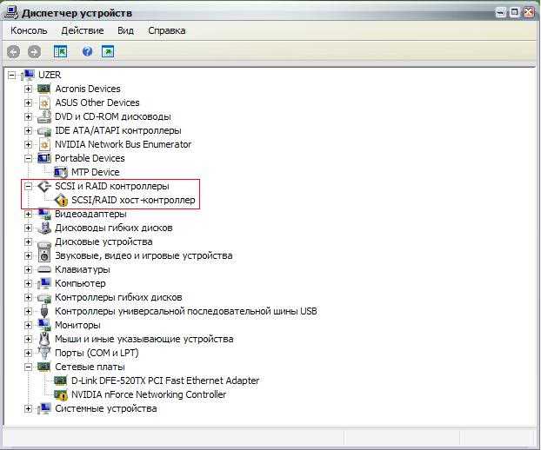Select Системные устройства category label
The height and width of the screenshot is (450, 541).
(106, 408)
